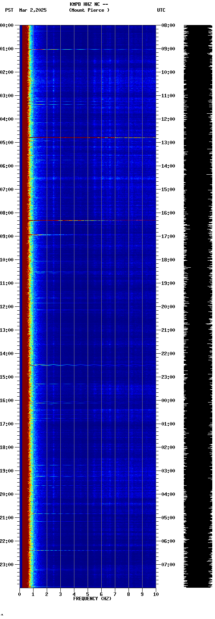Click the PST '15:00' time label
The height and width of the screenshot is (619, 215).
pos(7,377)
